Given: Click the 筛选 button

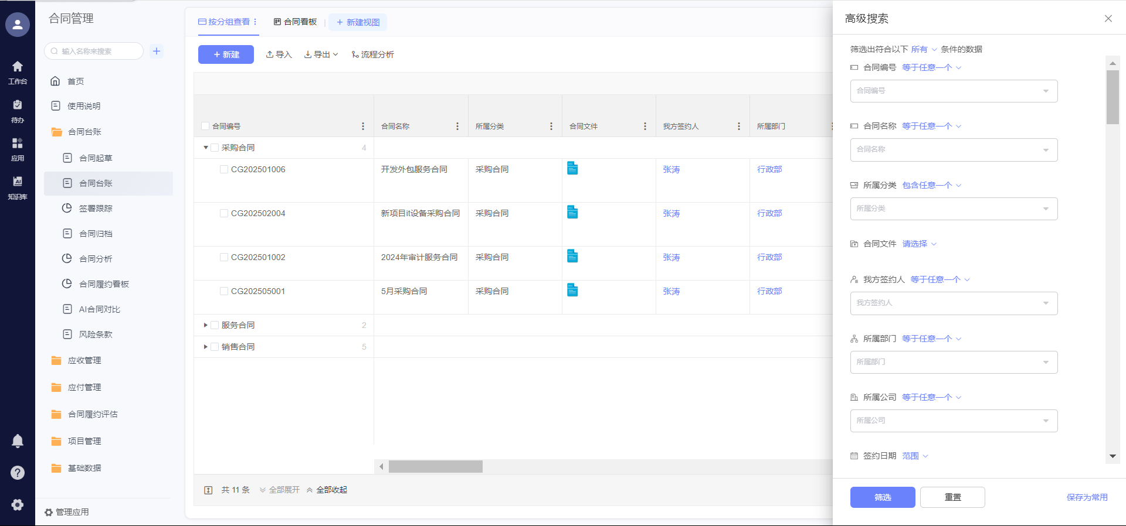Looking at the screenshot, I should click(x=882, y=497).
